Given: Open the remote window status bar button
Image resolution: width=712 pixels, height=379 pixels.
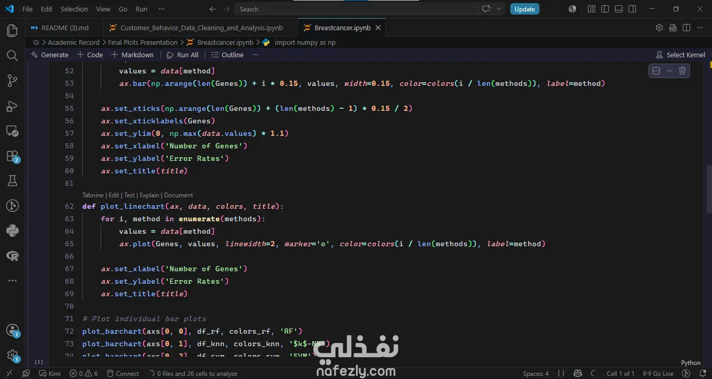Looking at the screenshot, I should coord(9,373).
